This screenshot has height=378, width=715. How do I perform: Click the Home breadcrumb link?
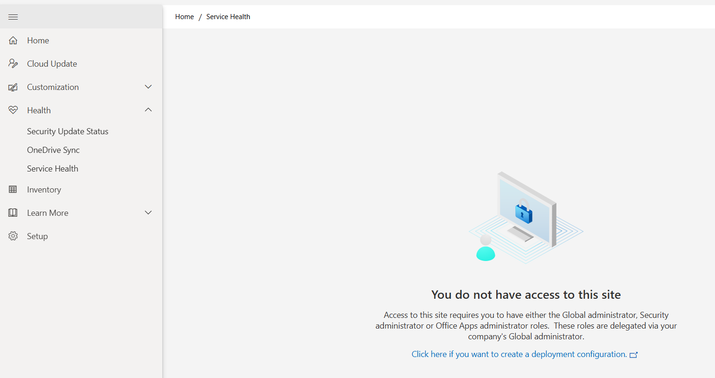click(184, 17)
